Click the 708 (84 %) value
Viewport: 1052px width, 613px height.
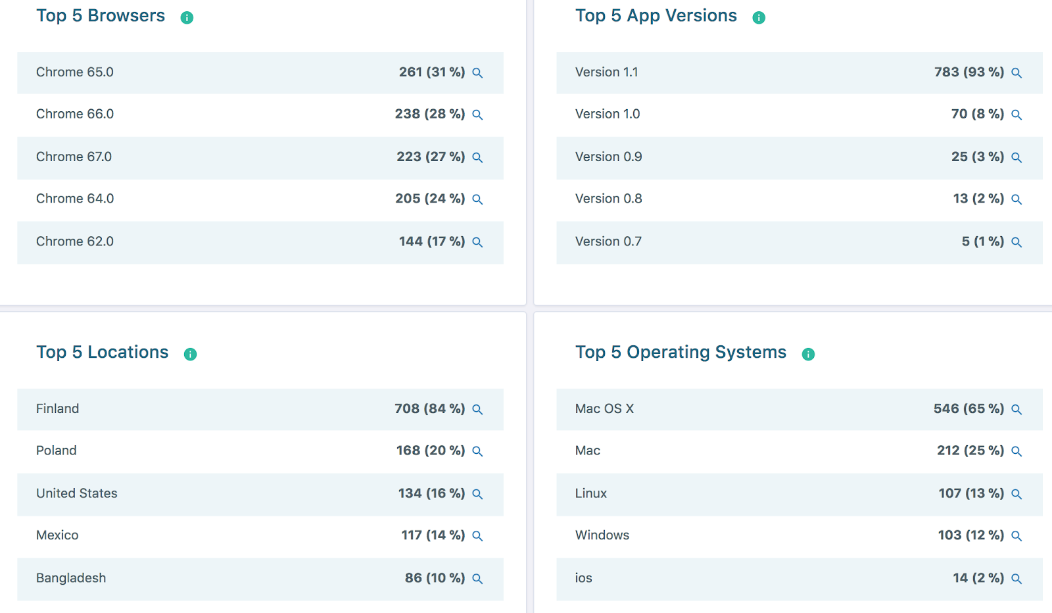(430, 409)
